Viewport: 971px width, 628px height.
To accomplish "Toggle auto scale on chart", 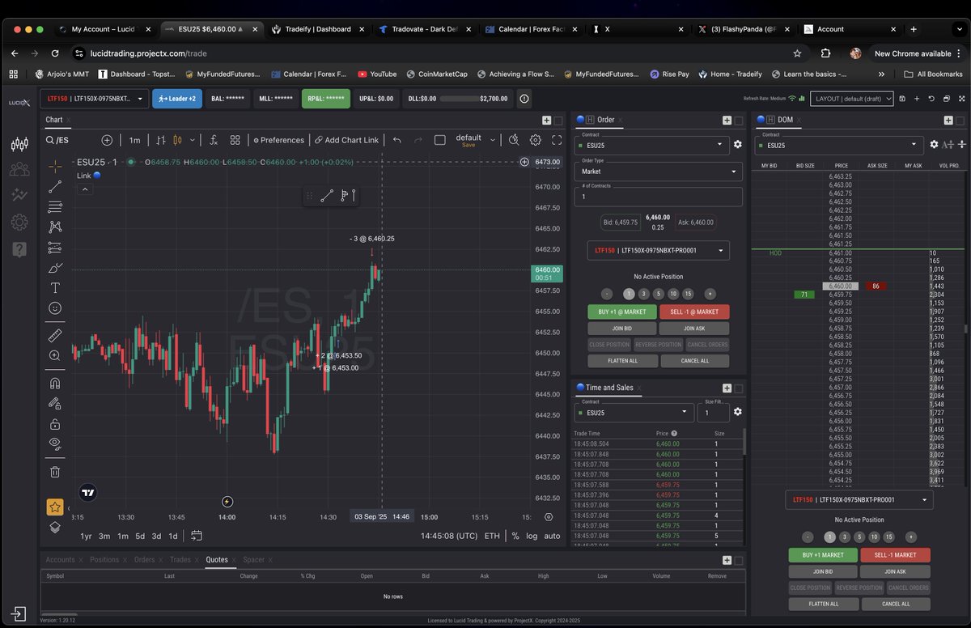I will [x=552, y=536].
